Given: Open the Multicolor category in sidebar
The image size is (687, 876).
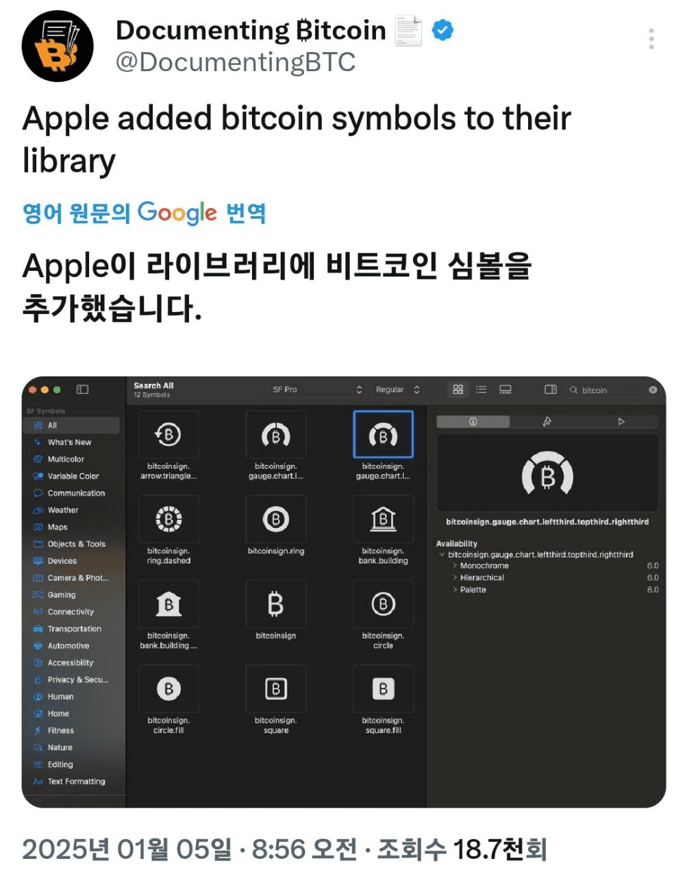Looking at the screenshot, I should (x=66, y=459).
